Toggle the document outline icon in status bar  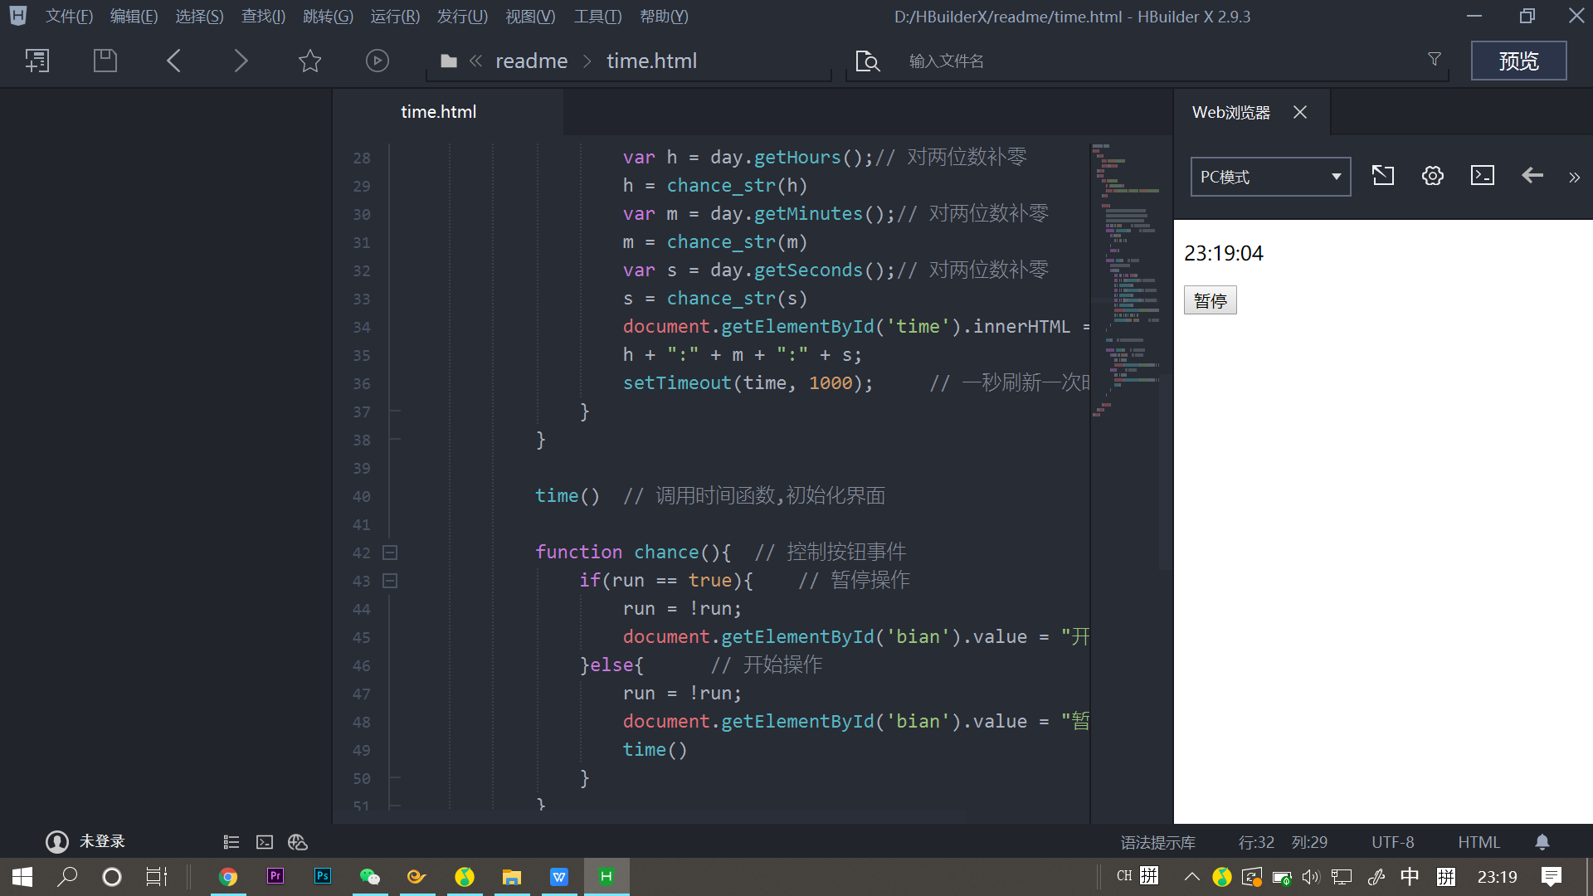[231, 842]
